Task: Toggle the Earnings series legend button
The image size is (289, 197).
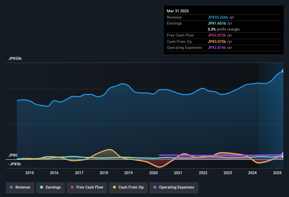Action: click(x=50, y=188)
